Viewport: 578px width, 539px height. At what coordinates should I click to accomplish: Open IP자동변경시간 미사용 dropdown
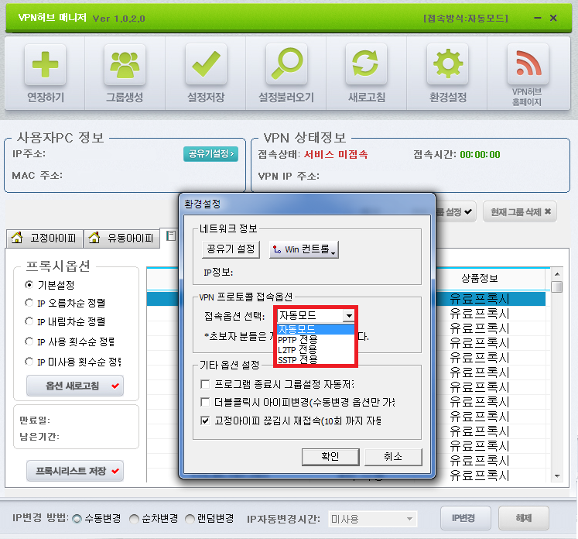(372, 519)
